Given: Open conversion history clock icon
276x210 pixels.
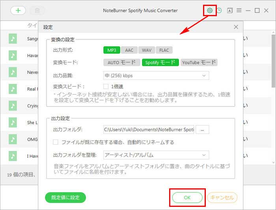Looking at the screenshot, I should 219,11.
